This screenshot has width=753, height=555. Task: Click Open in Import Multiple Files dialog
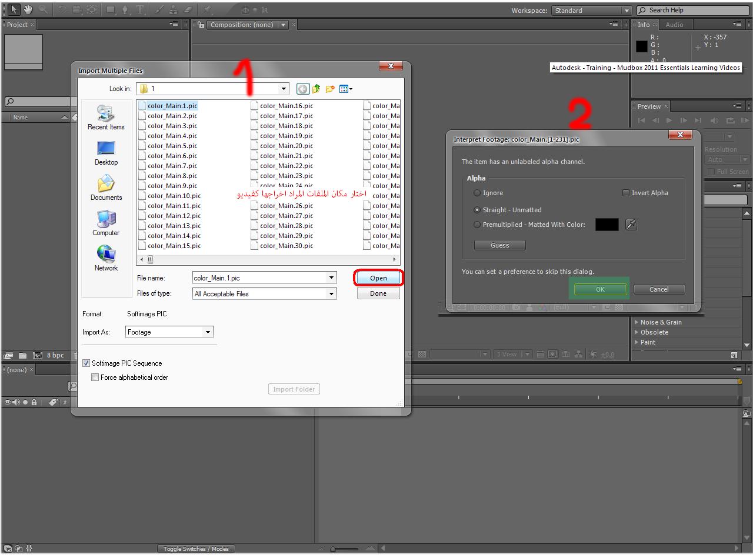coord(378,278)
